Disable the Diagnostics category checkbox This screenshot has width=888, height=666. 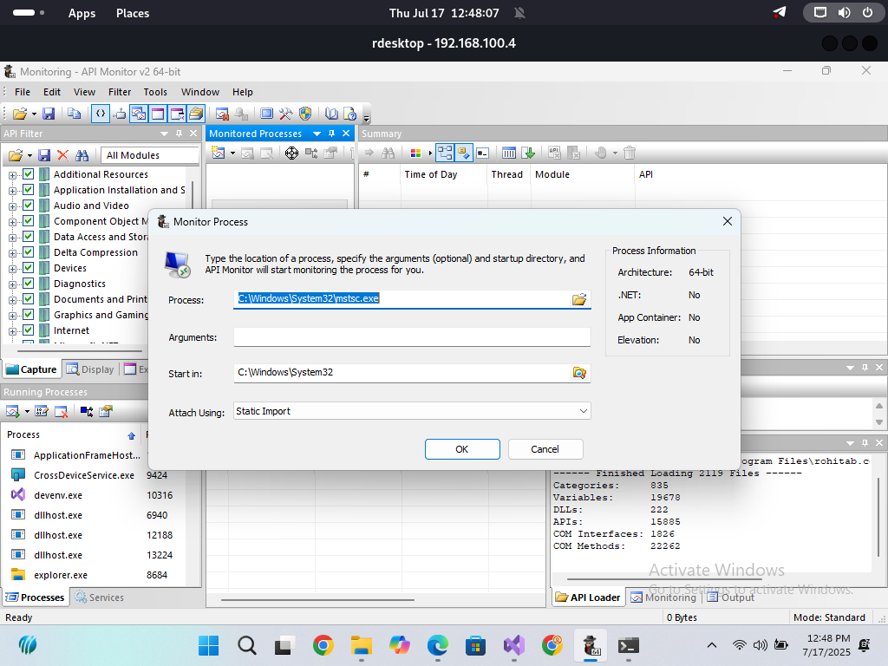click(x=29, y=284)
